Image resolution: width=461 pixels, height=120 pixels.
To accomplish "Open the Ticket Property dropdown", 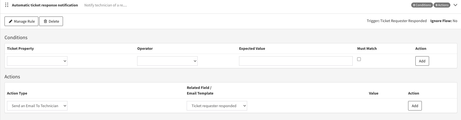I will point(37,61).
